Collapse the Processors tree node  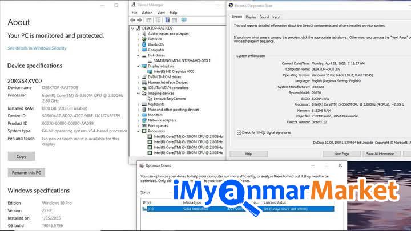click(138, 131)
